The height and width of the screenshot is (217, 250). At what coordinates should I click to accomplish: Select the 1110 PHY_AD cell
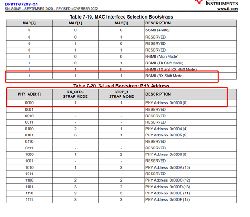click(29, 193)
